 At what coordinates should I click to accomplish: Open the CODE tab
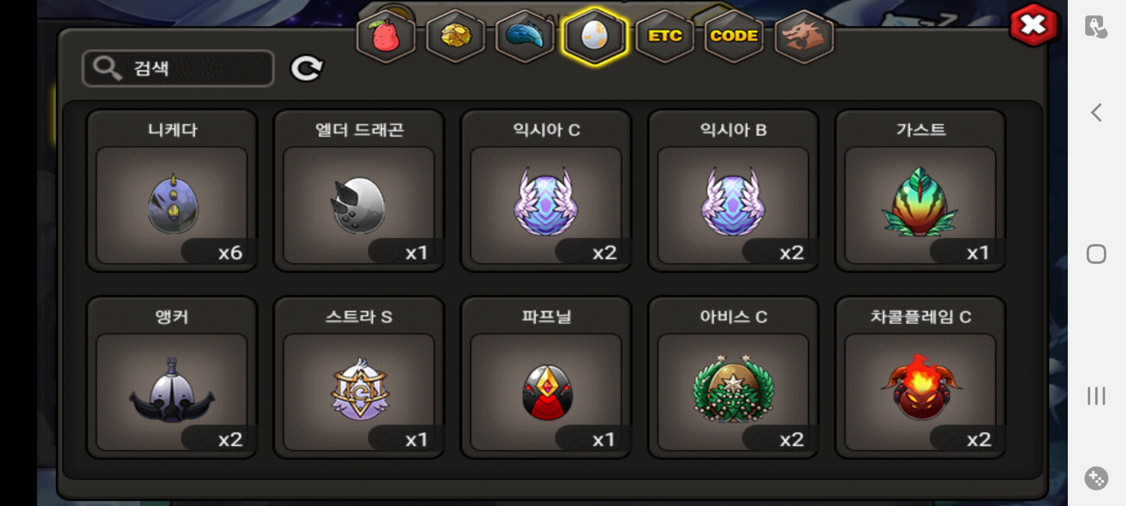pos(734,36)
